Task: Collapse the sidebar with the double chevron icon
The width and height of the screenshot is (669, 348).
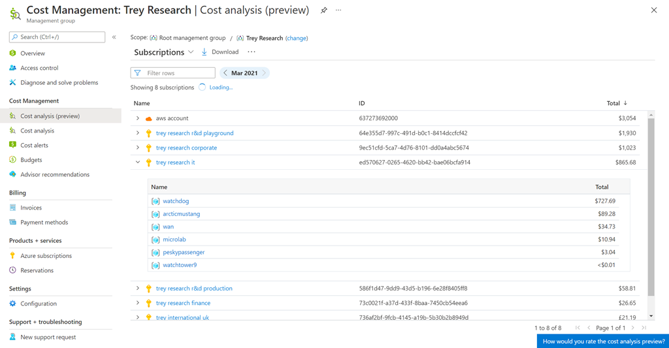Action: click(114, 37)
